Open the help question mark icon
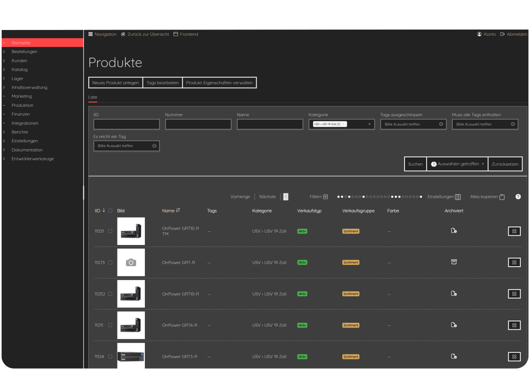 pos(518,196)
